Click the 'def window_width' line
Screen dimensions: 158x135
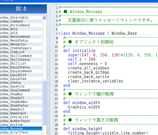pos(82,103)
